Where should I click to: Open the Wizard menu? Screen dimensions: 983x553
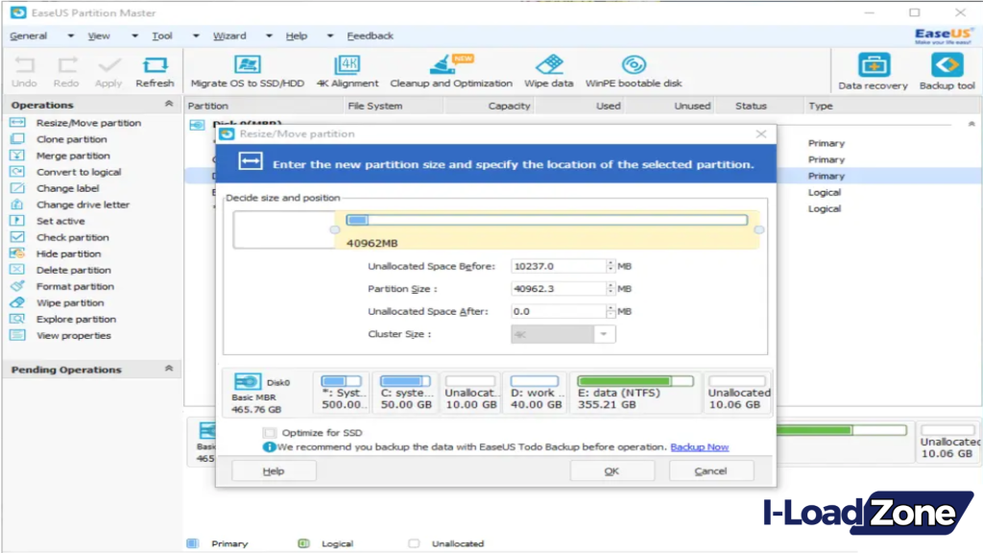[x=229, y=36]
